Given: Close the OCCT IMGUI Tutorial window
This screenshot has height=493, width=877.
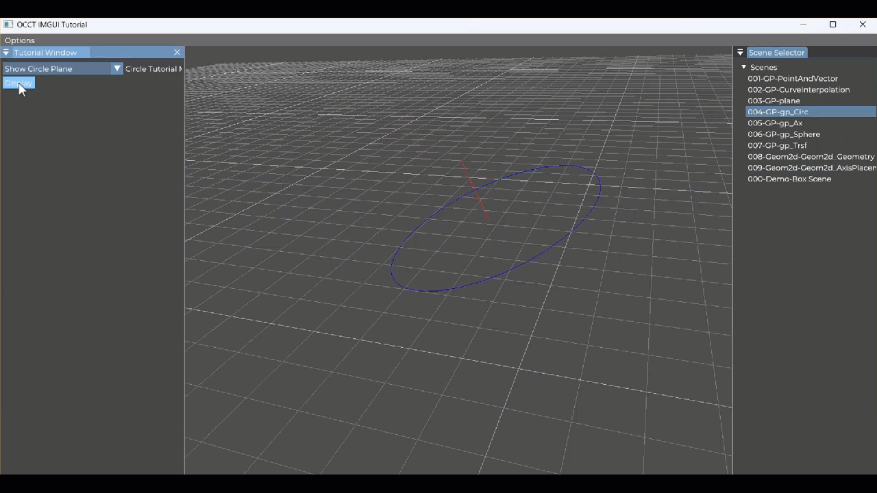Looking at the screenshot, I should [863, 25].
